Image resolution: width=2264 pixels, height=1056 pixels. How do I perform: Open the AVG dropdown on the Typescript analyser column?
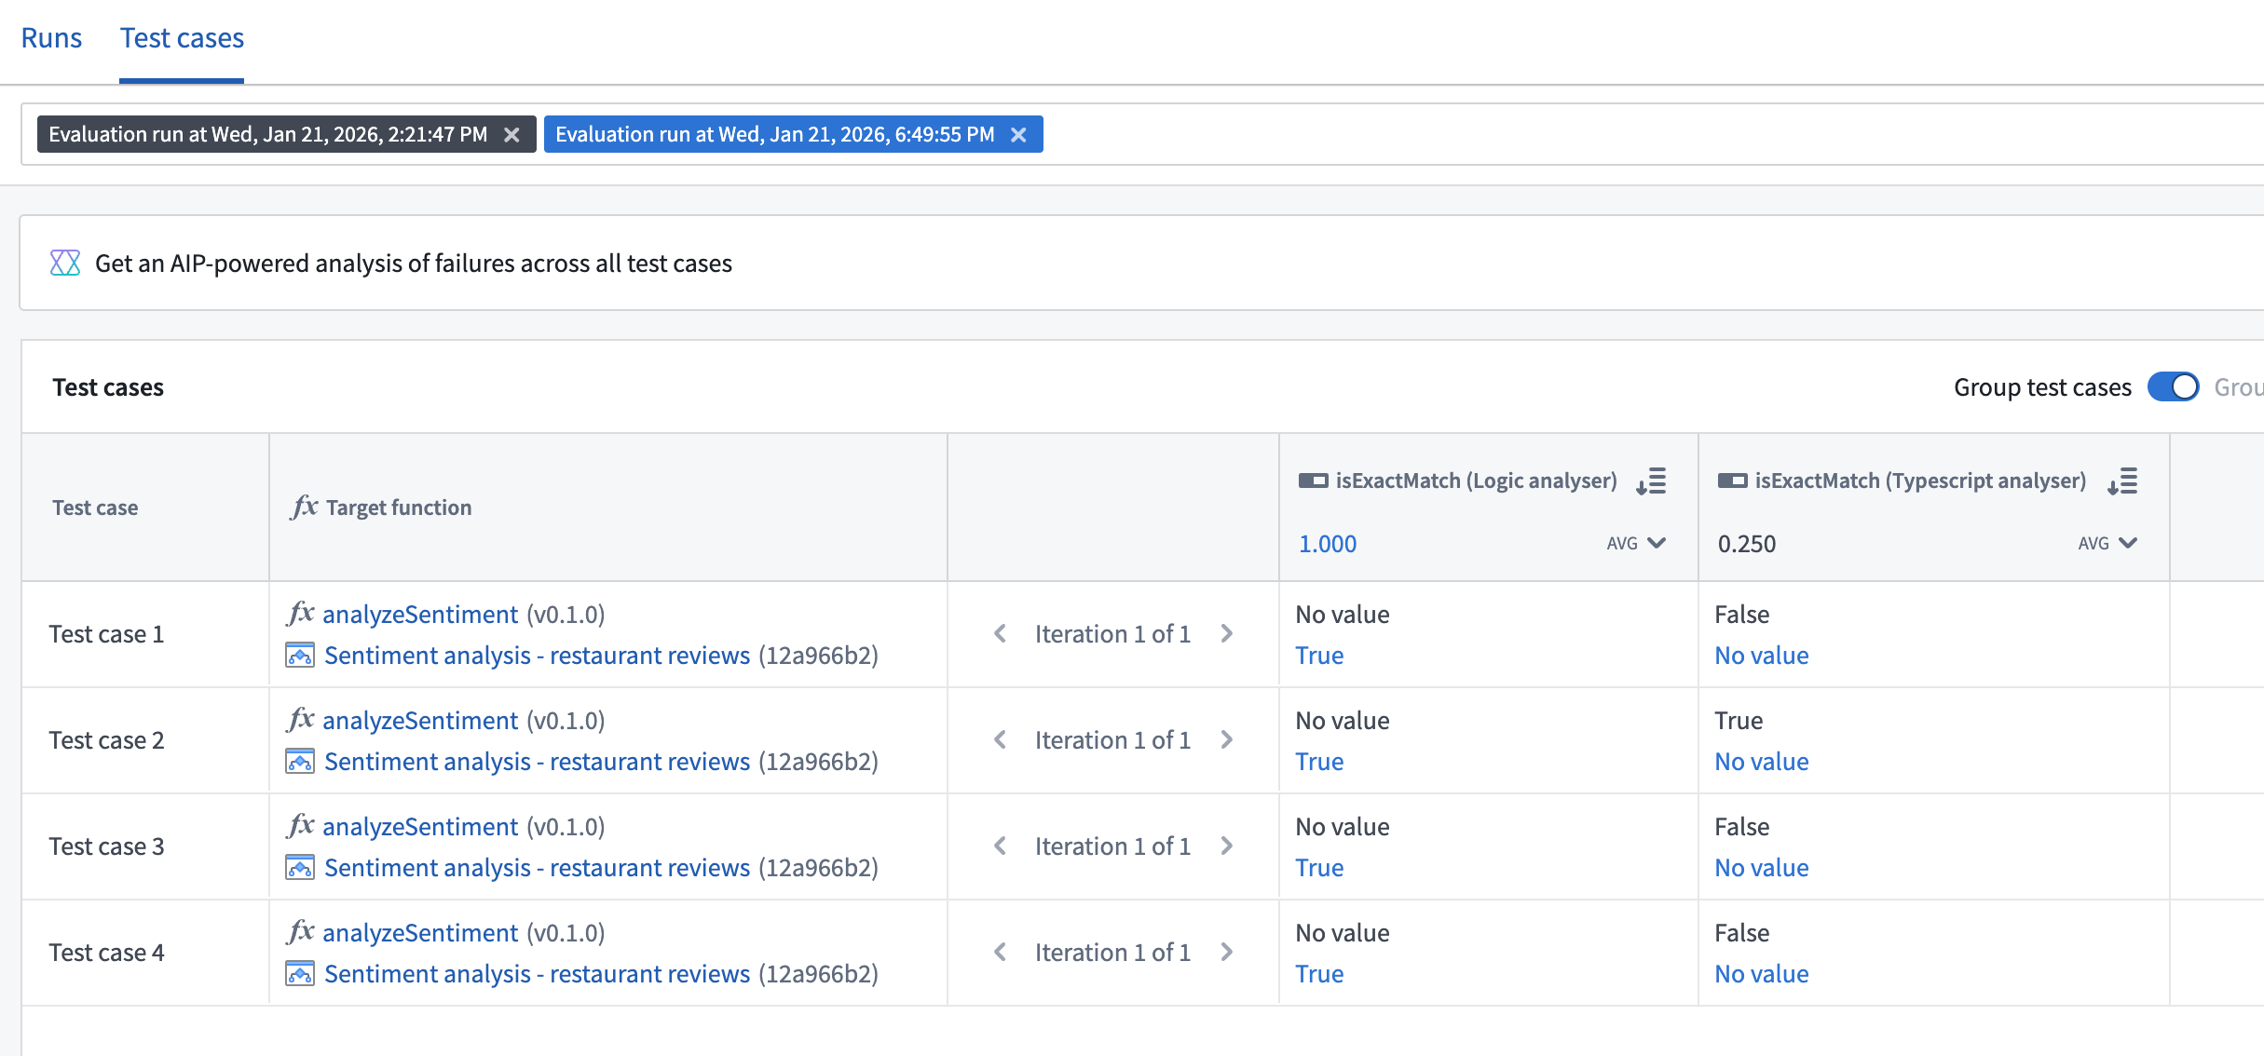click(2107, 543)
